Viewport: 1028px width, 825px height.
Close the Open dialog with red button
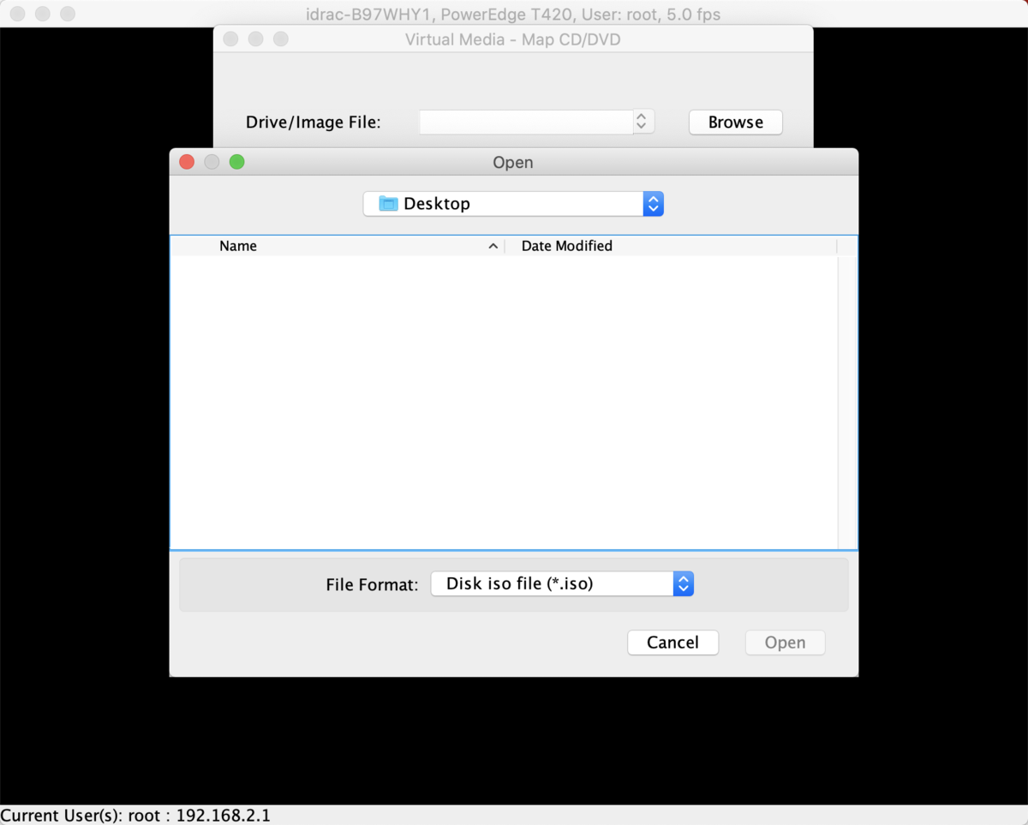coord(187,162)
